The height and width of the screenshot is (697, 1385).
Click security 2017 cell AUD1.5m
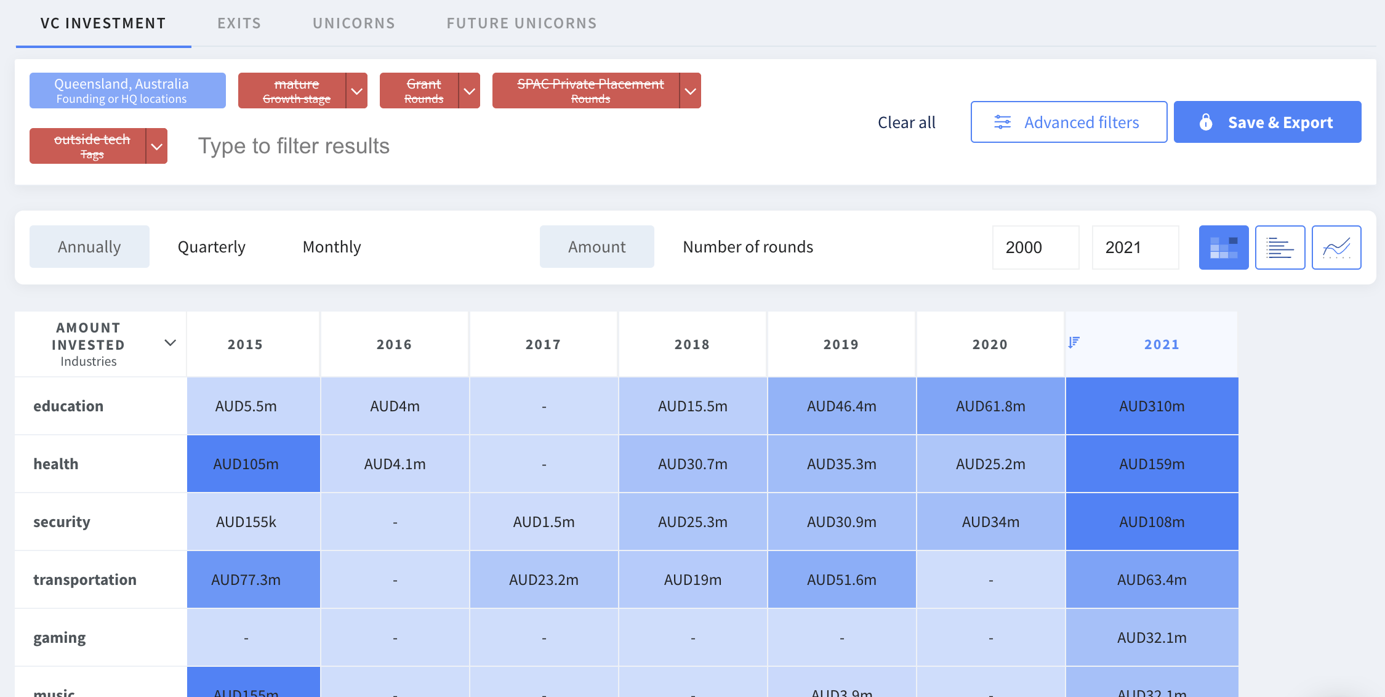[544, 522]
